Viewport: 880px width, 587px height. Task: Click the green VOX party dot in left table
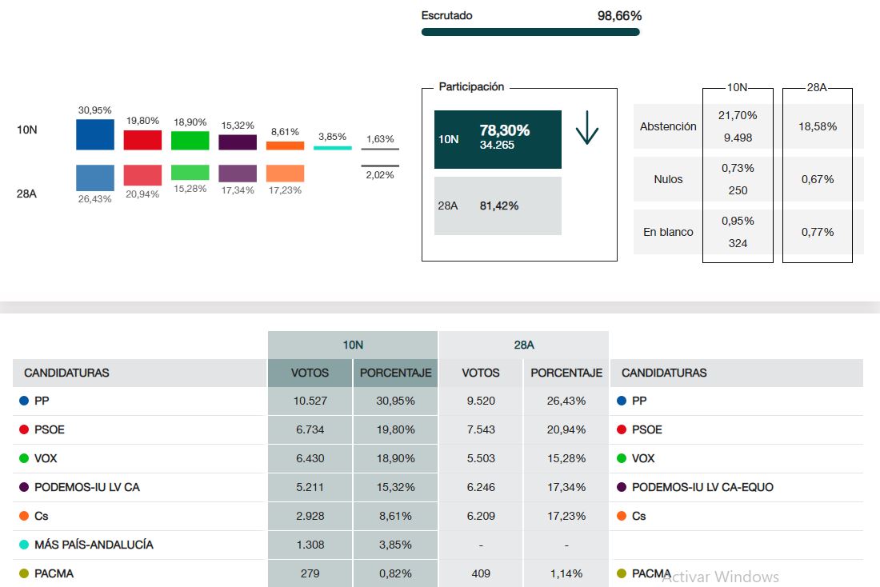pos(24,458)
